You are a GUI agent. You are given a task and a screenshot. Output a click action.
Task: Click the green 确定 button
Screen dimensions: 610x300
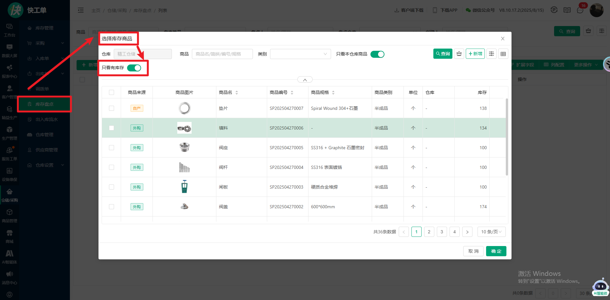click(496, 251)
